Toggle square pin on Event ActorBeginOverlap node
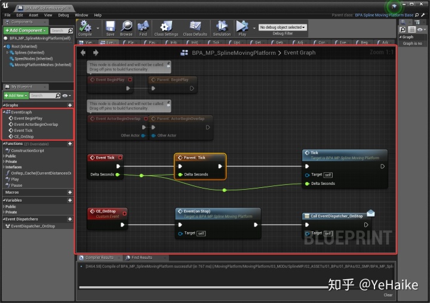The image size is (430, 303). point(146,119)
